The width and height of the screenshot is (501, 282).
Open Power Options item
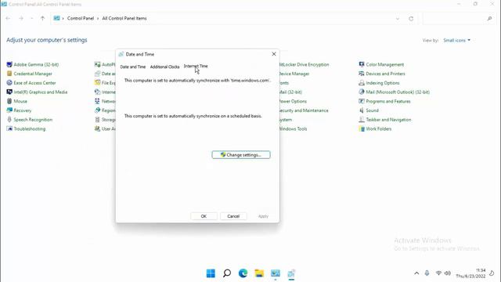point(293,101)
